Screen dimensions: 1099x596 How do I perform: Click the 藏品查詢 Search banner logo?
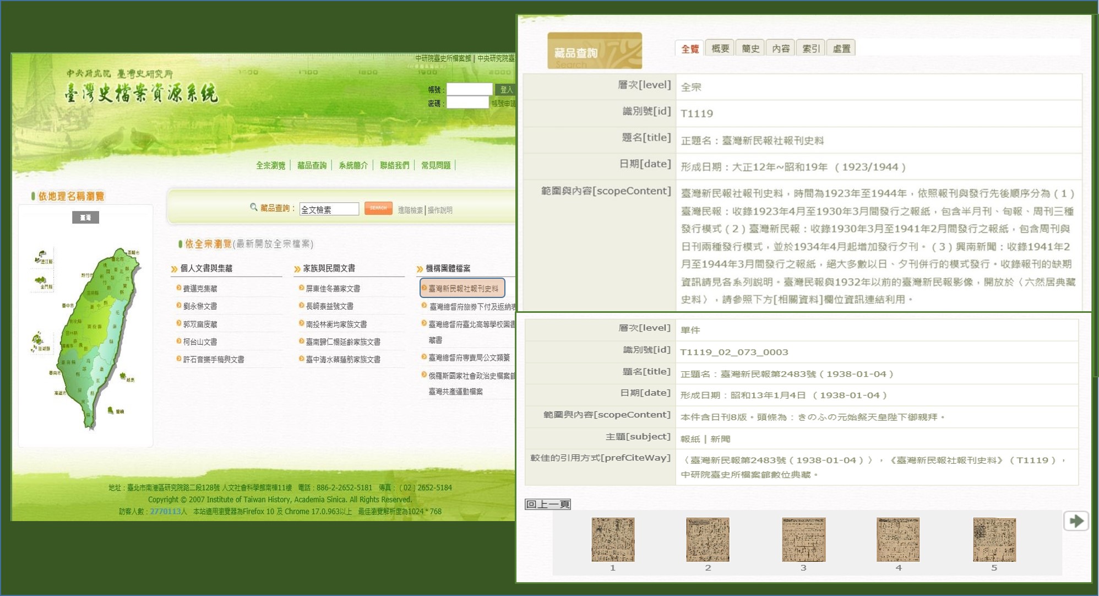[x=595, y=51]
